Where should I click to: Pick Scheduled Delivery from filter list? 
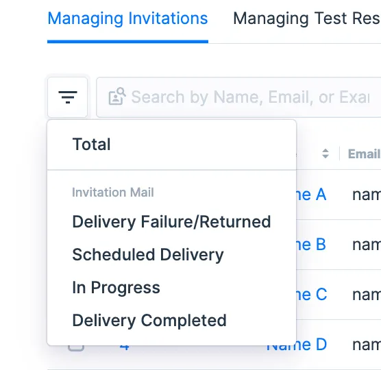(x=148, y=255)
